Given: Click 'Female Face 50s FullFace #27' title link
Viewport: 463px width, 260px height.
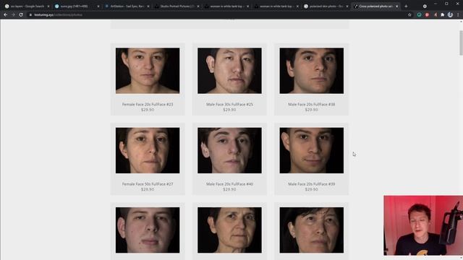Looking at the screenshot, I should (x=148, y=184).
